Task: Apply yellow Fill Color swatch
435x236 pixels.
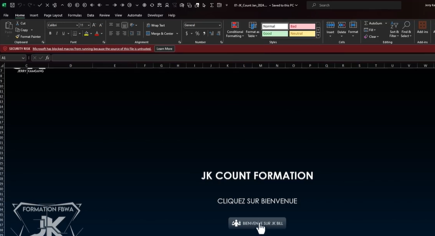Action: [x=86, y=34]
